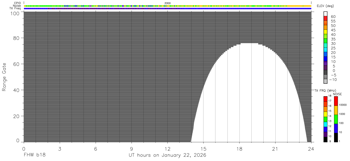Click the multicolored Noise strip above the plot

[x=168, y=6]
